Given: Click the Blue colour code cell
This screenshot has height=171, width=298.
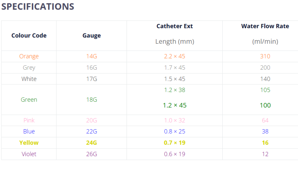Looking at the screenshot, I should (29, 132).
